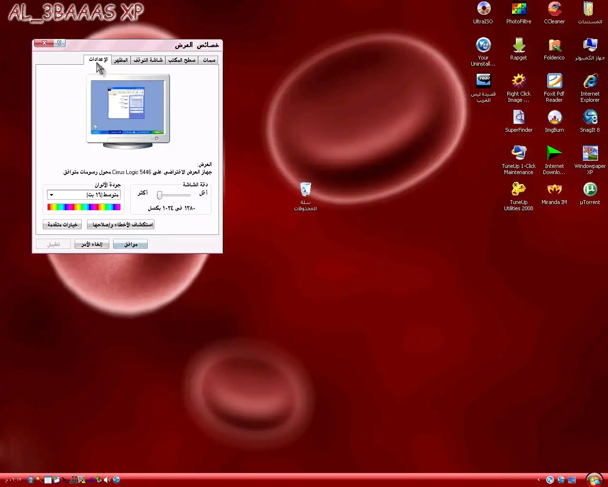Image resolution: width=608 pixels, height=487 pixels.
Task: Launch the Internet Explorer desktop icon
Action: (x=590, y=88)
